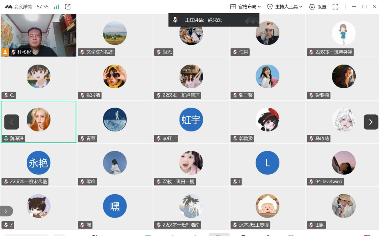Select 杜彬彬's live video tile
Screen dimensions: 379x236
point(38,35)
